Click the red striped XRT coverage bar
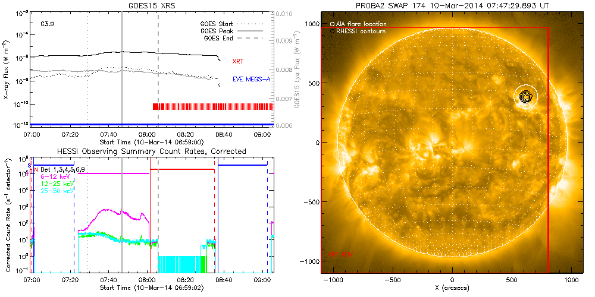 pos(213,106)
